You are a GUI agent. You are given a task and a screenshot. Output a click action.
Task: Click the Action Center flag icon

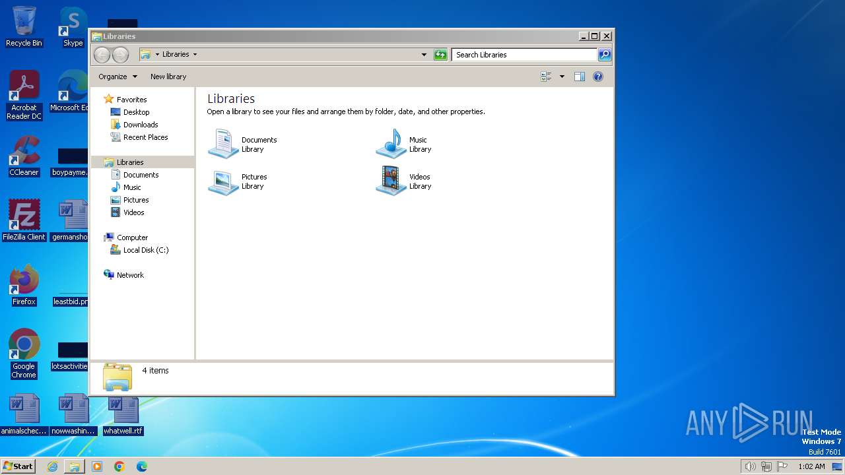783,466
